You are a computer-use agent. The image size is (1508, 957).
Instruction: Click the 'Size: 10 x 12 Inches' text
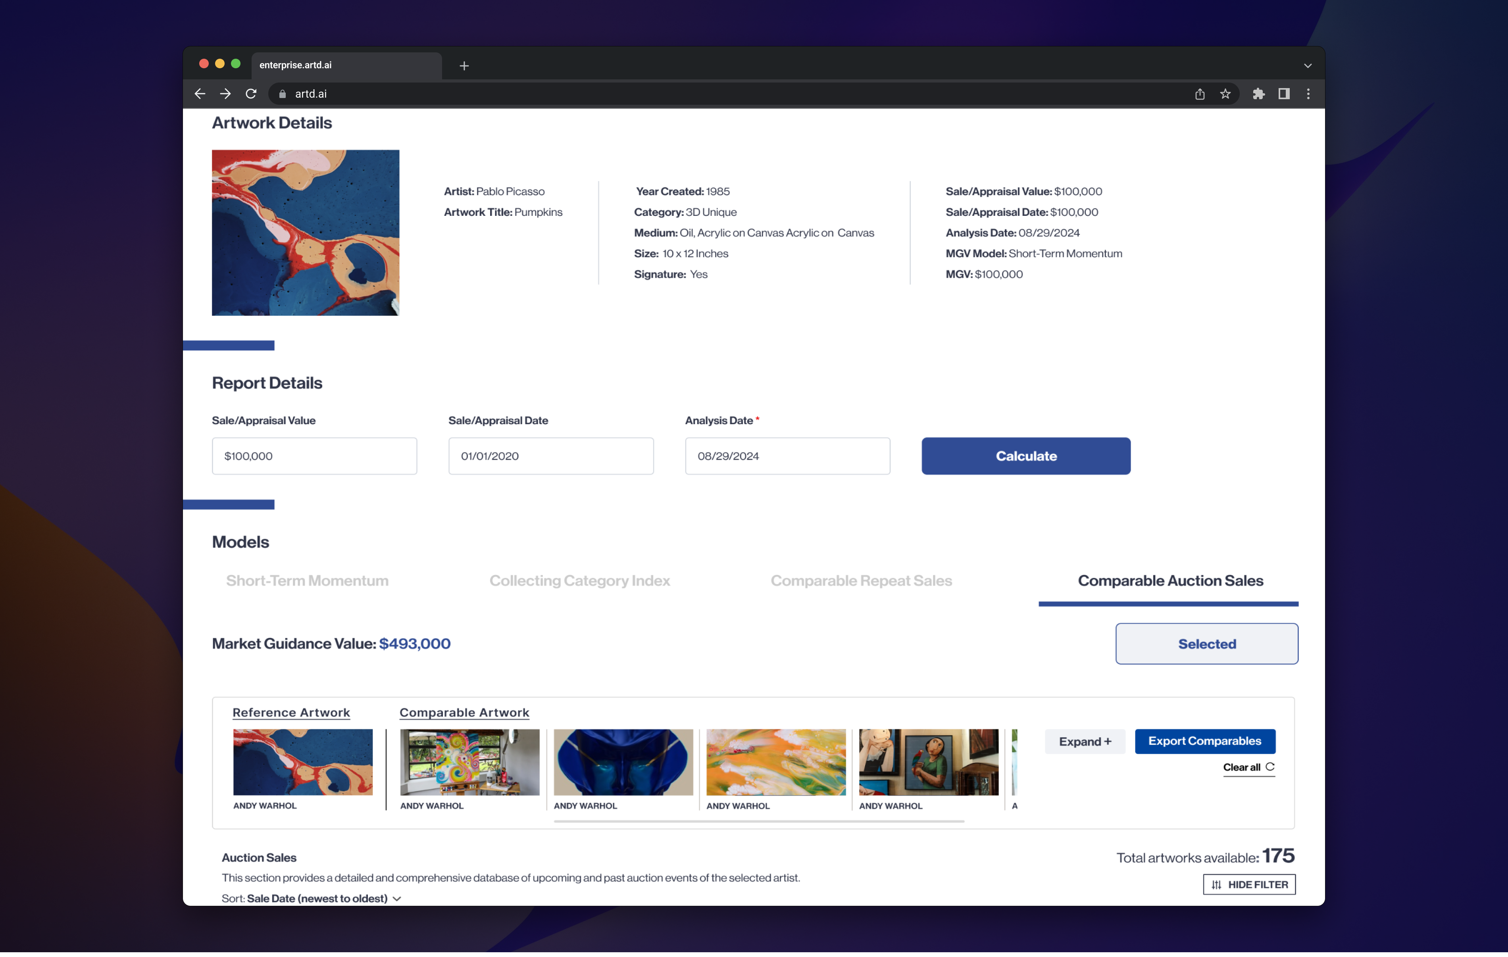coord(681,253)
